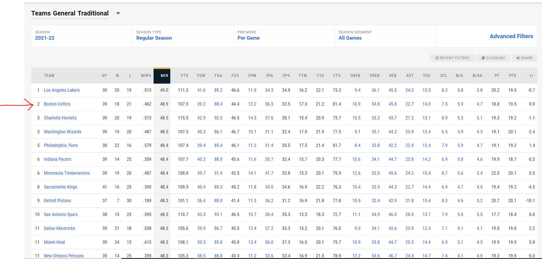Click 76ers DREB value 33.8

pyautogui.click(x=376, y=146)
